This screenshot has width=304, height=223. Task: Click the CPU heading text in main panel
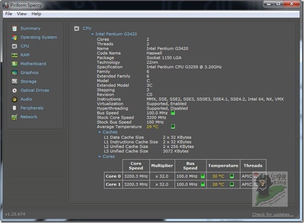coord(87,28)
